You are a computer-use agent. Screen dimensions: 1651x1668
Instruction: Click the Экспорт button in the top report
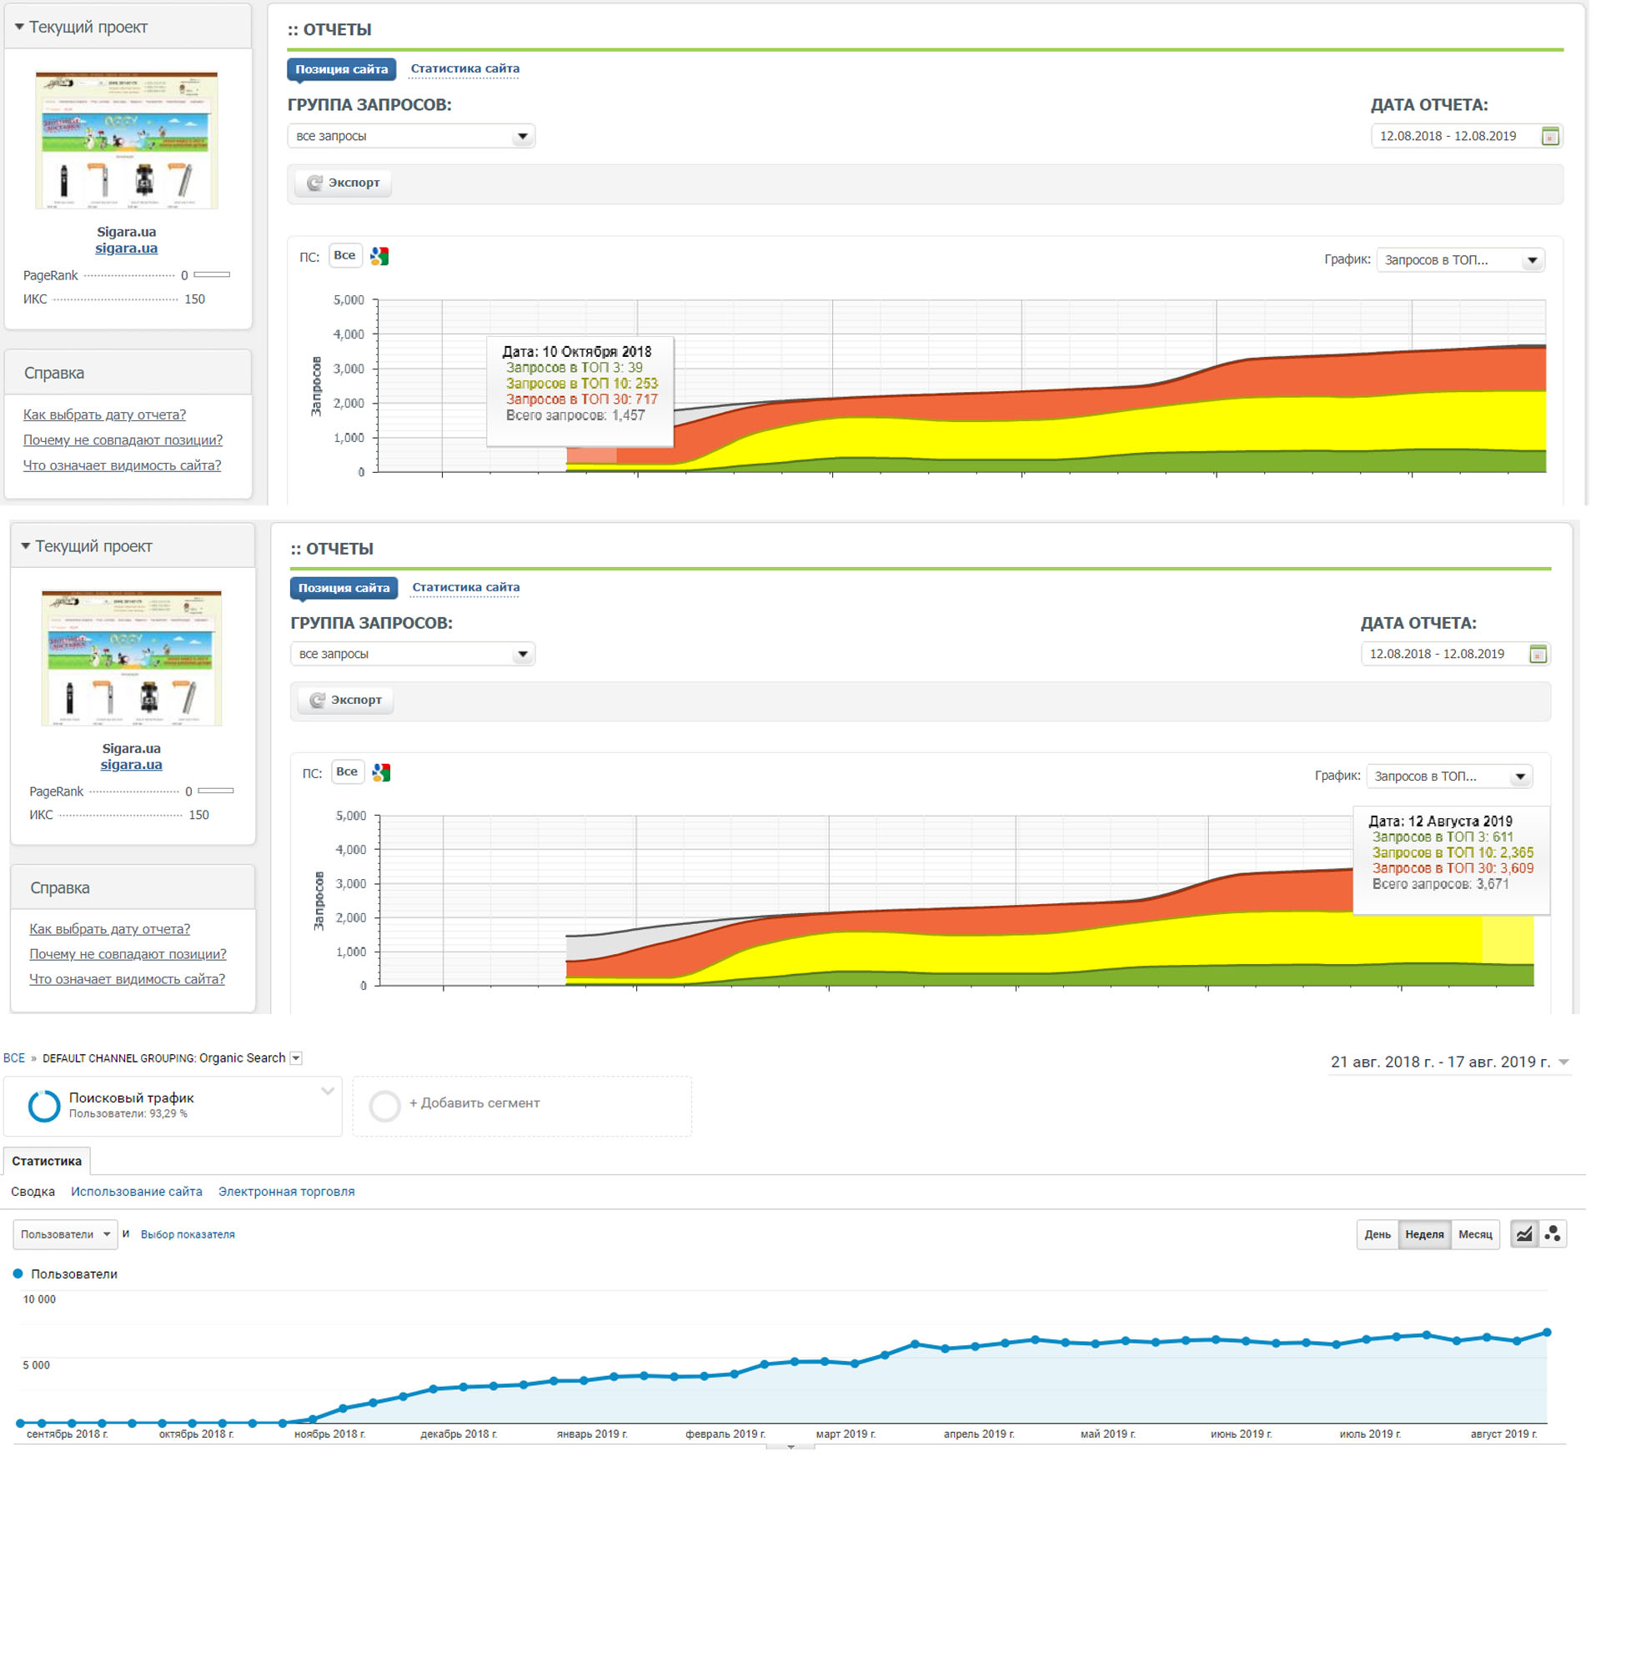[x=344, y=183]
